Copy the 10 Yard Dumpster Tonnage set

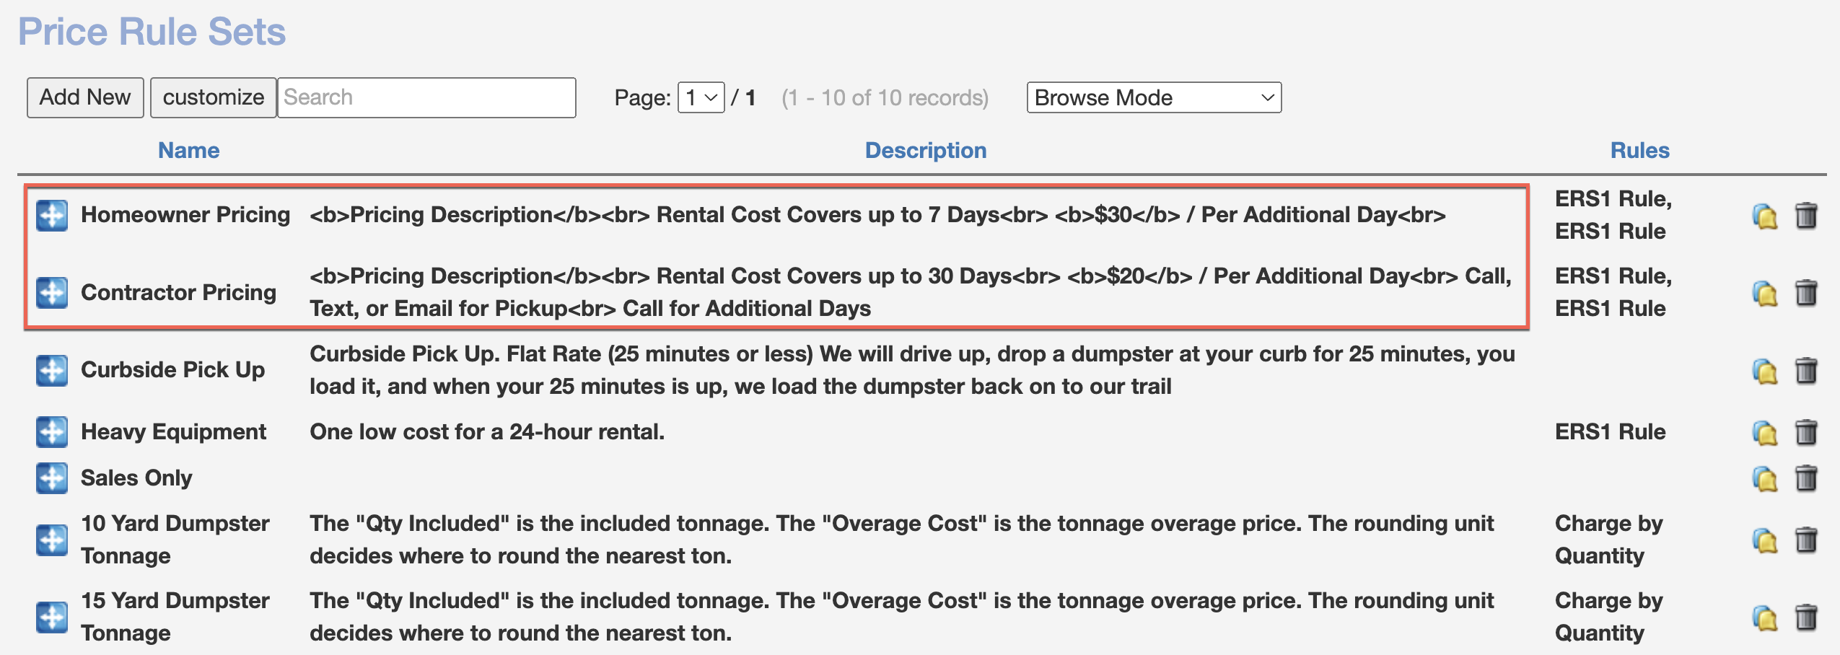(x=1764, y=540)
